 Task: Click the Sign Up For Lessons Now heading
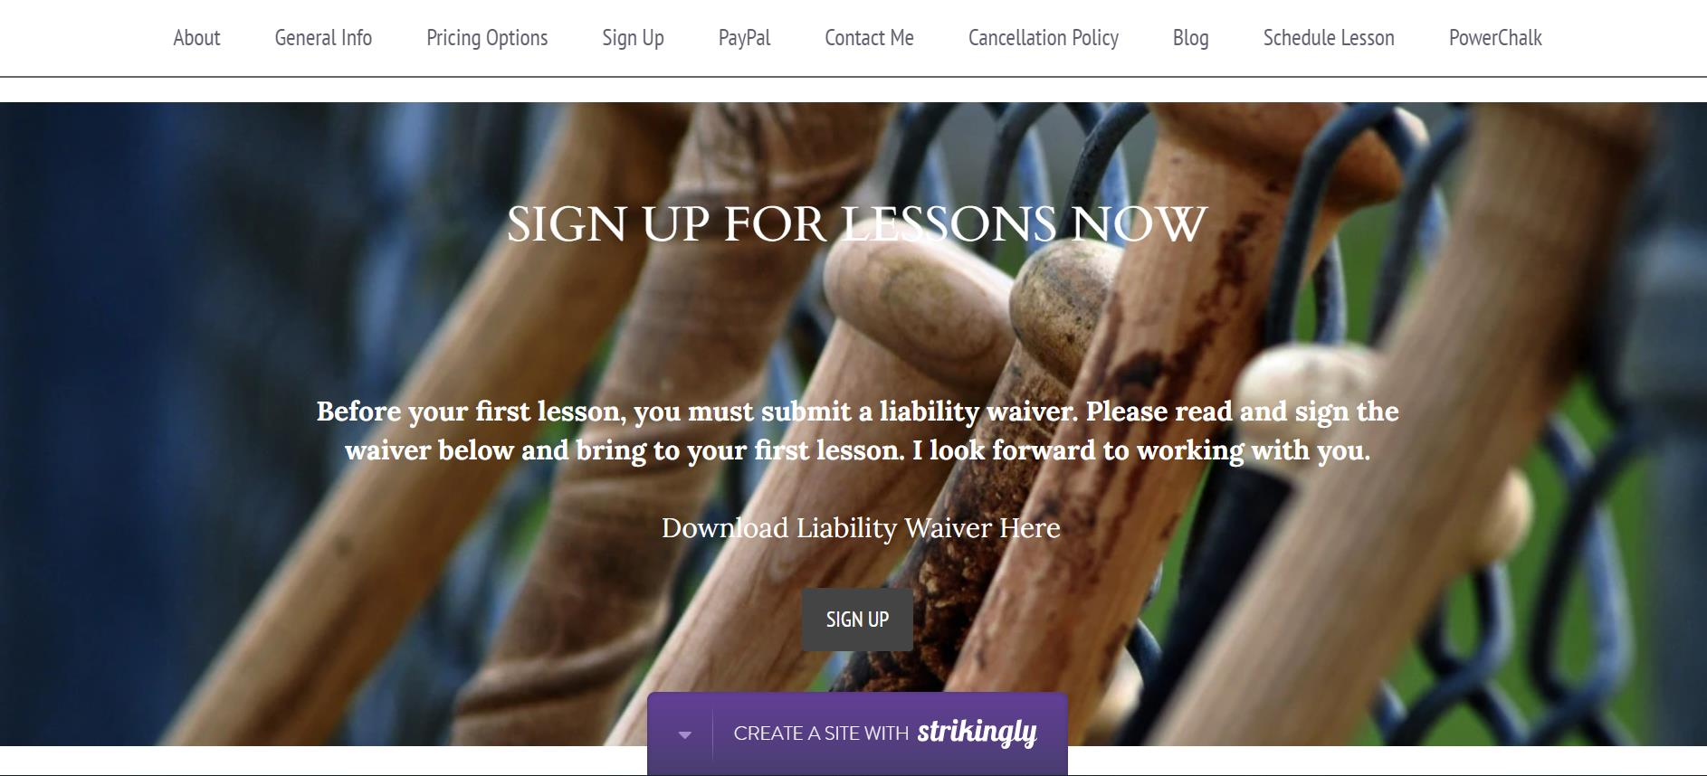(x=857, y=224)
